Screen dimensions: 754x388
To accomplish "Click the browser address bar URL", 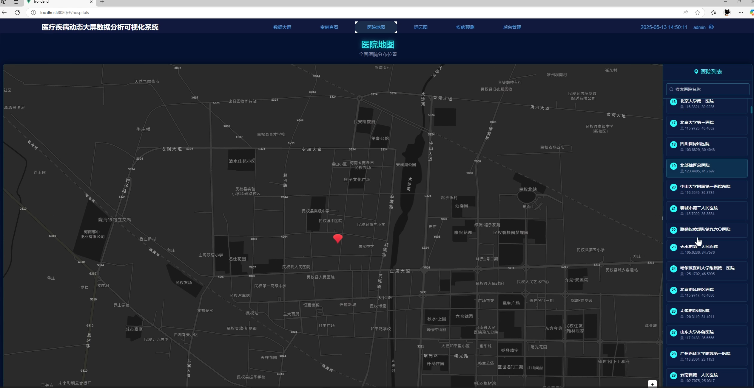I will (x=64, y=13).
